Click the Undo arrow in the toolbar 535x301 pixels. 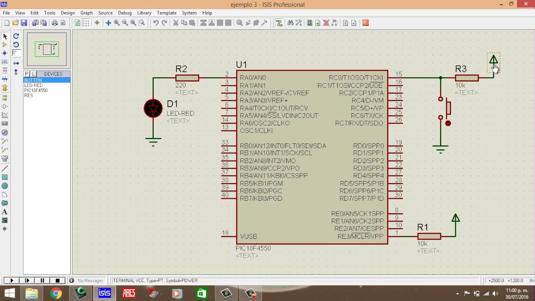[156, 23]
